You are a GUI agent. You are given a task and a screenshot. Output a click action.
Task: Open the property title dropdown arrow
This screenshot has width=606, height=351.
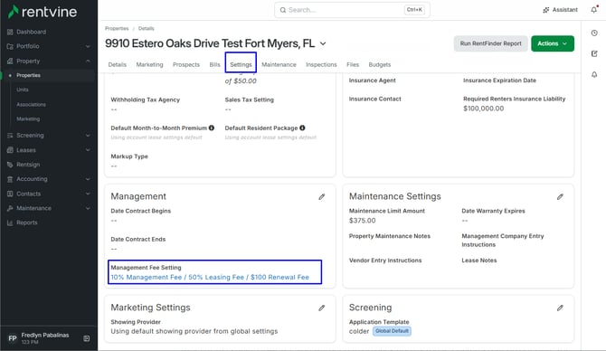click(x=323, y=43)
